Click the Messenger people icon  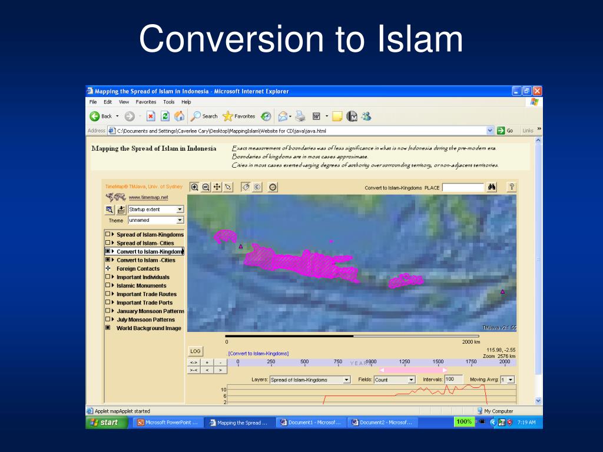click(x=366, y=116)
